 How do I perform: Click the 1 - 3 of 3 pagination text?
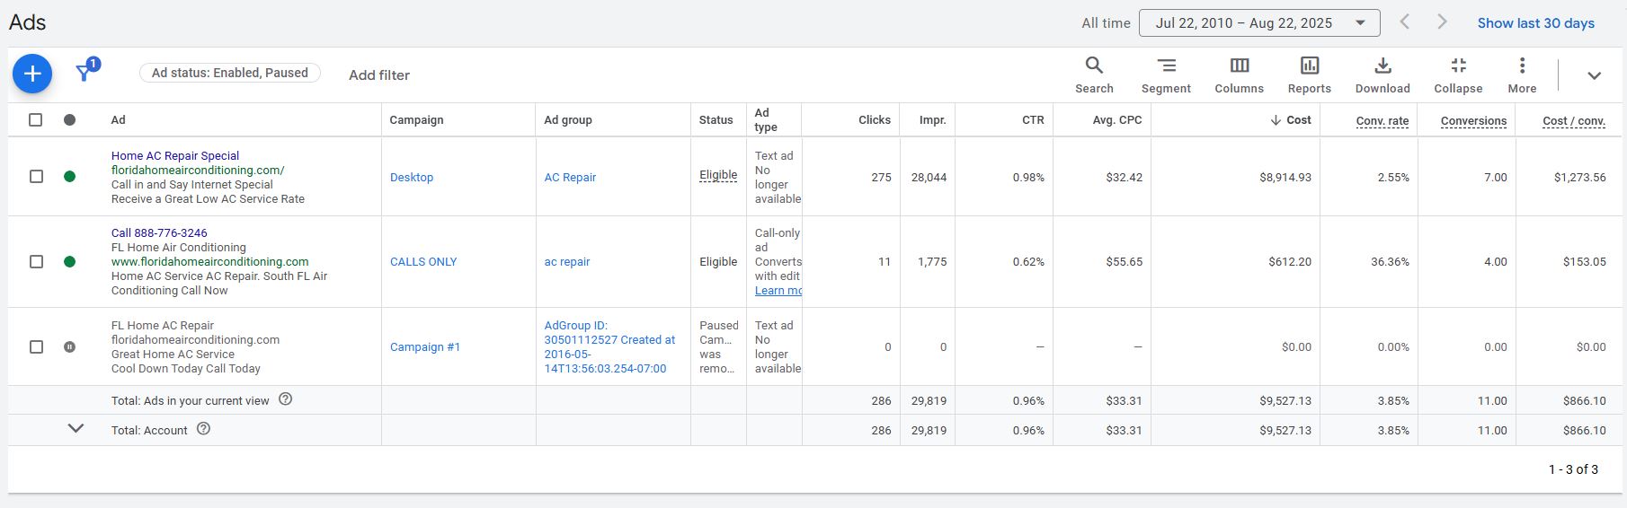(1573, 469)
